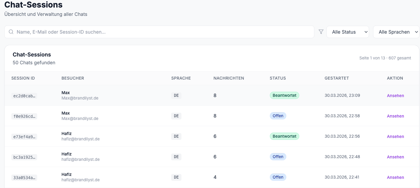The height and width of the screenshot is (188, 420).
Task: Open Ansehen for session bc3a1925
Action: point(395,157)
